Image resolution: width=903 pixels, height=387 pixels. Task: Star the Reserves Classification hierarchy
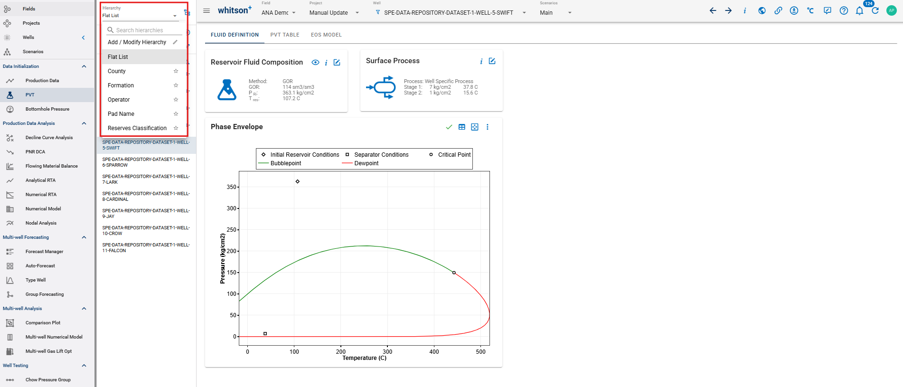[x=176, y=128]
